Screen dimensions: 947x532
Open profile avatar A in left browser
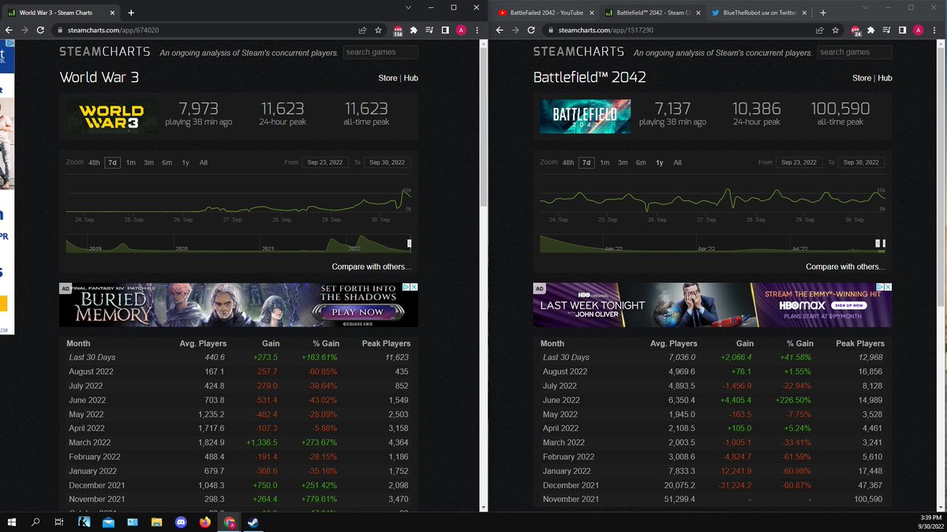pos(462,30)
